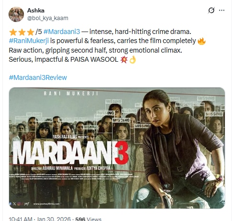Follow the #Mardaani3 hashtag link

[62, 32]
